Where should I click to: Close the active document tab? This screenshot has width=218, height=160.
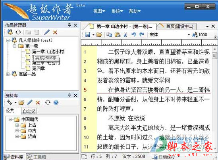pos(213,26)
